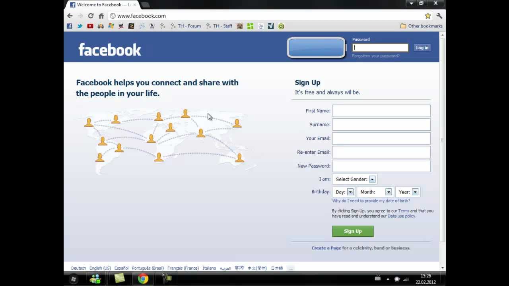The width and height of the screenshot is (509, 286).
Task: Click the facebook logo in header
Action: [x=110, y=50]
